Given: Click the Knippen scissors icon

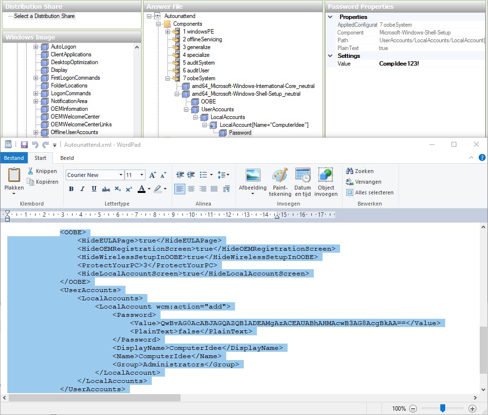Looking at the screenshot, I should click(x=30, y=171).
